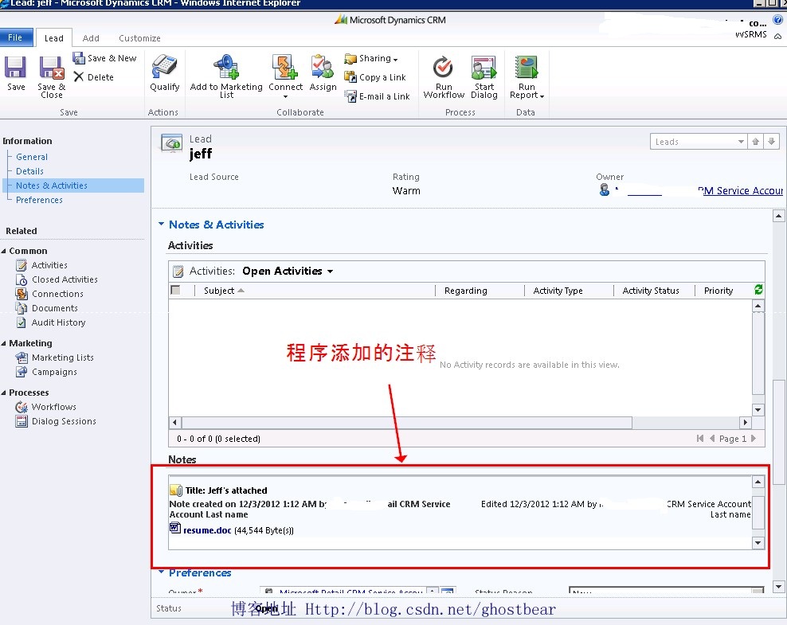The image size is (787, 625).
Task: Go to General section
Action: pos(32,157)
